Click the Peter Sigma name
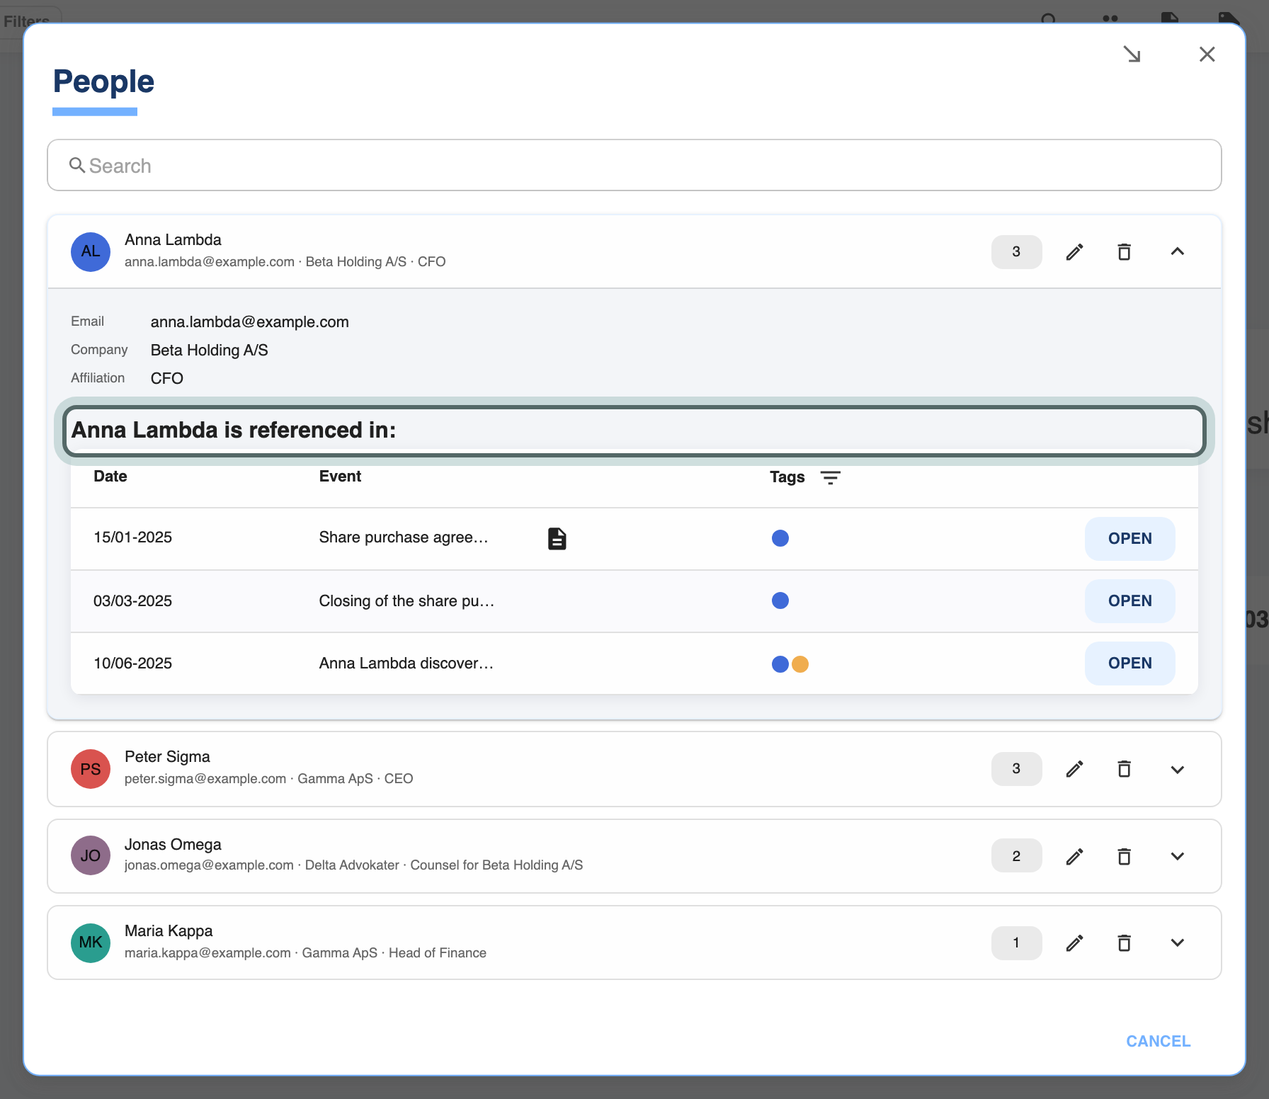 point(167,756)
